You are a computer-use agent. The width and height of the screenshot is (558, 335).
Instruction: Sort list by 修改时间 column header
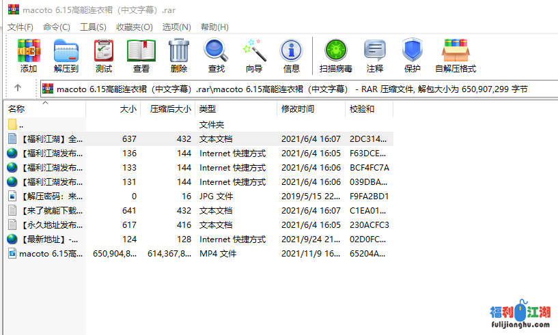coord(298,109)
